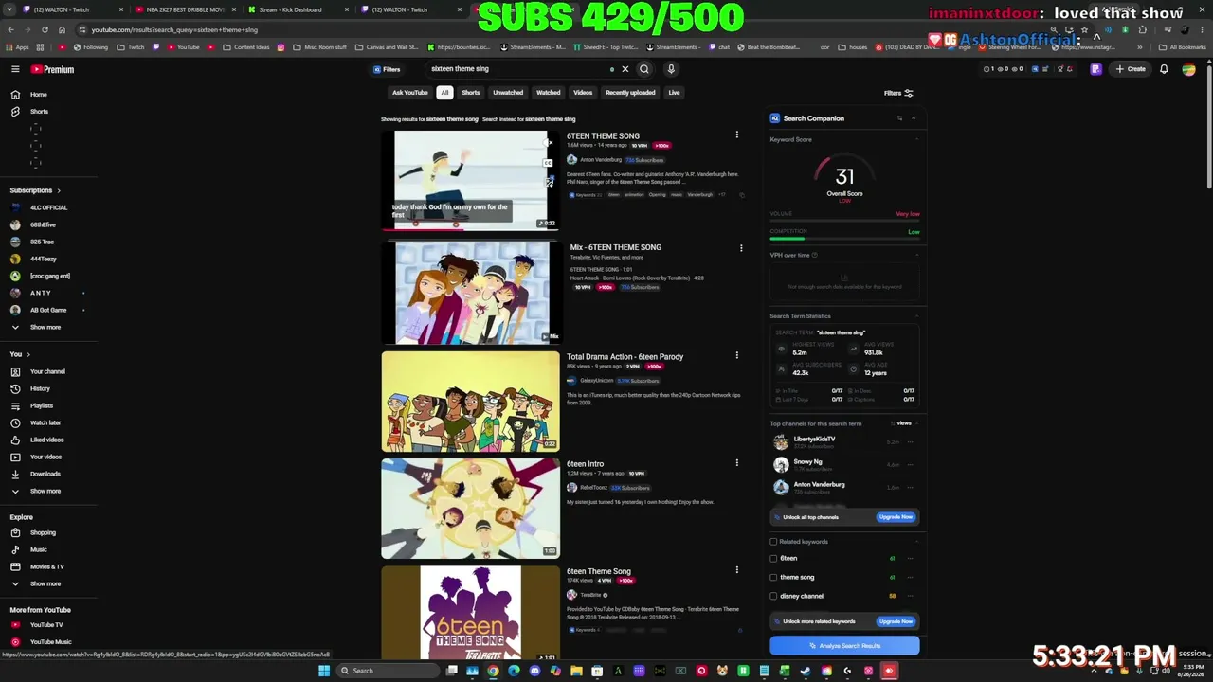The height and width of the screenshot is (682, 1213).
Task: Open the YouTube hamburger guide menu
Action: pyautogui.click(x=15, y=69)
